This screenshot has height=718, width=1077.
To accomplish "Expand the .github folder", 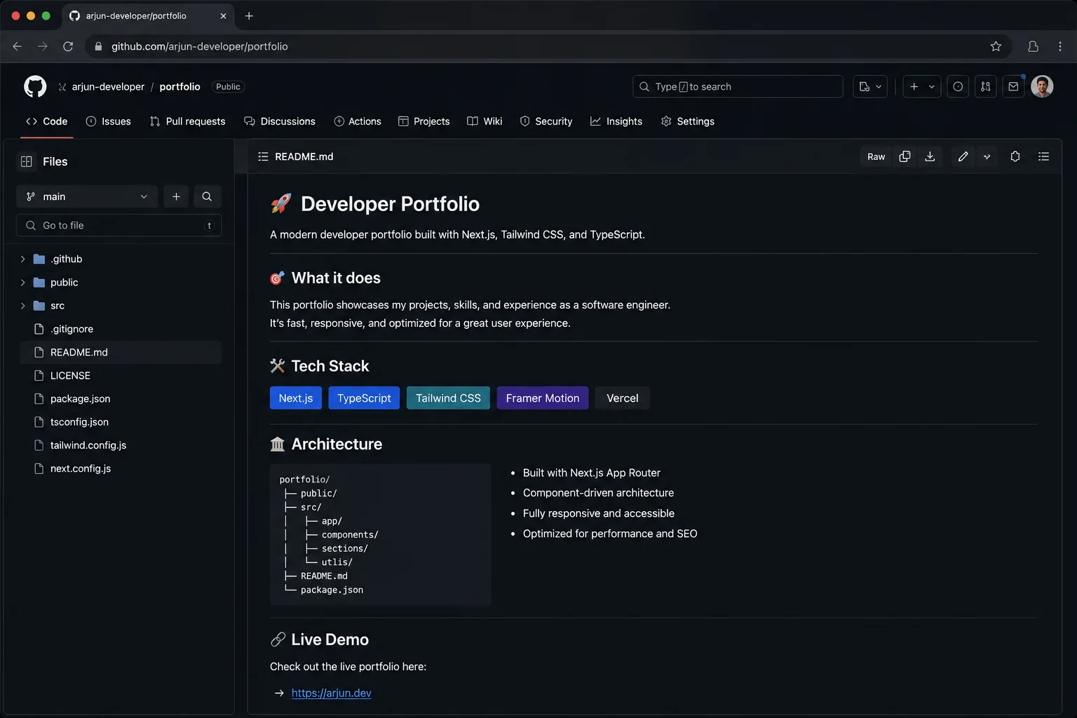I will click(23, 259).
